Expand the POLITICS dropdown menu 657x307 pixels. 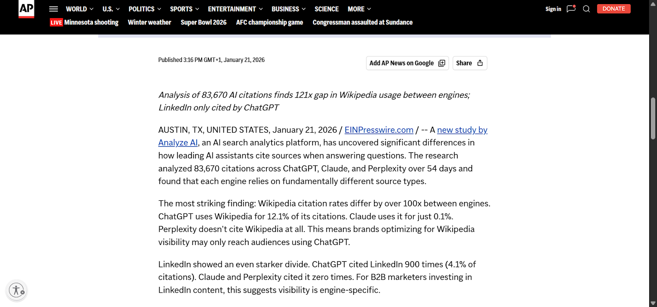tap(145, 9)
